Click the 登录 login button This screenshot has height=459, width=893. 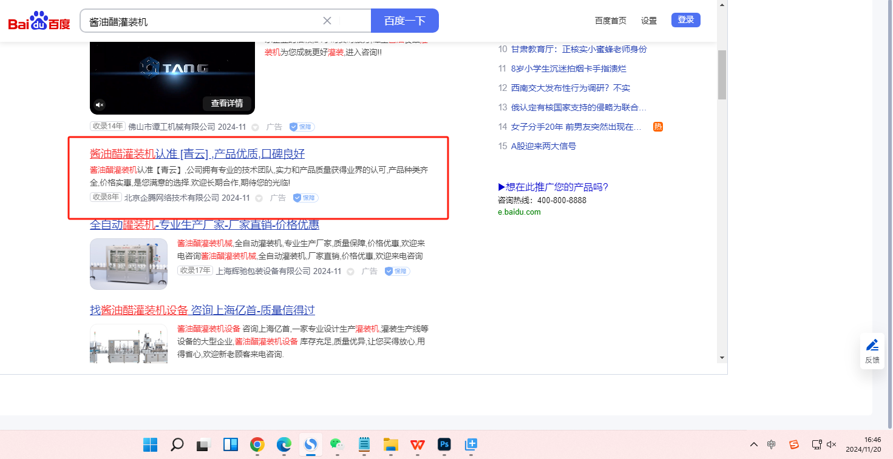tap(685, 20)
